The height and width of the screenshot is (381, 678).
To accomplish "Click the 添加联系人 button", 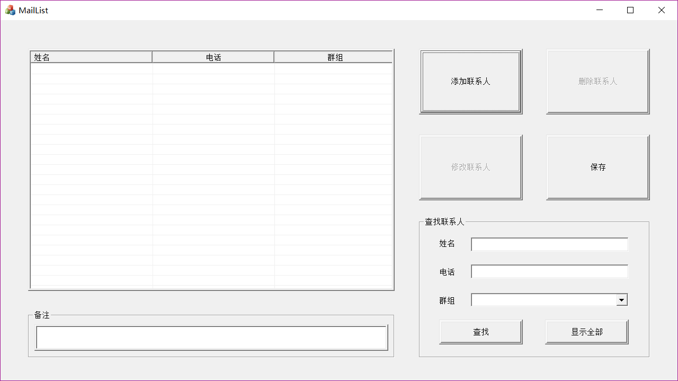I will click(x=471, y=82).
